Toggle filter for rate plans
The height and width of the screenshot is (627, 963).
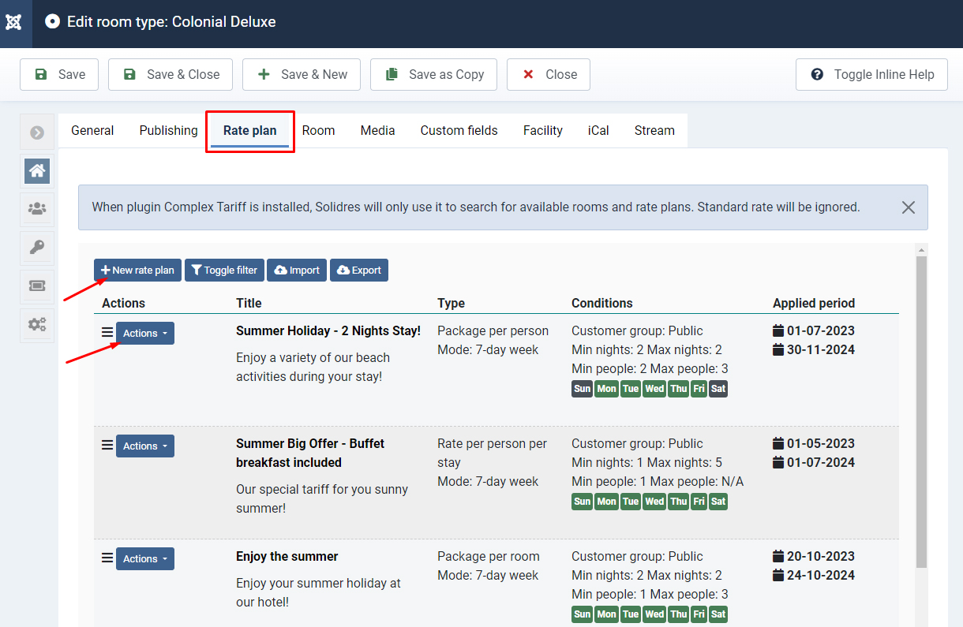click(224, 271)
